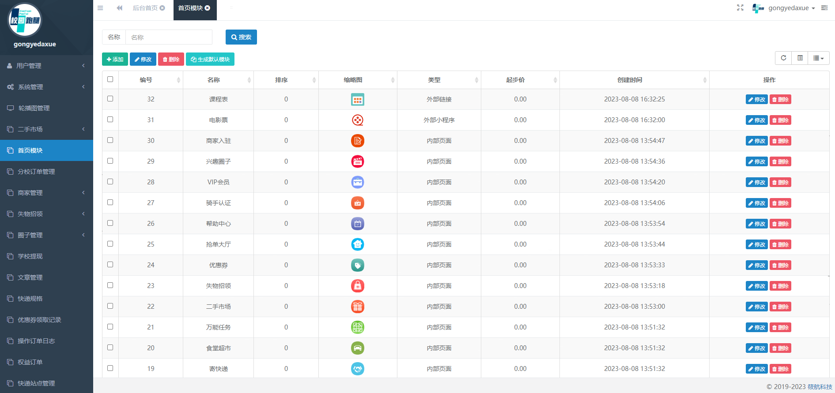This screenshot has height=393, width=835.
Task: Click the 生成默认模块 button
Action: (x=210, y=59)
